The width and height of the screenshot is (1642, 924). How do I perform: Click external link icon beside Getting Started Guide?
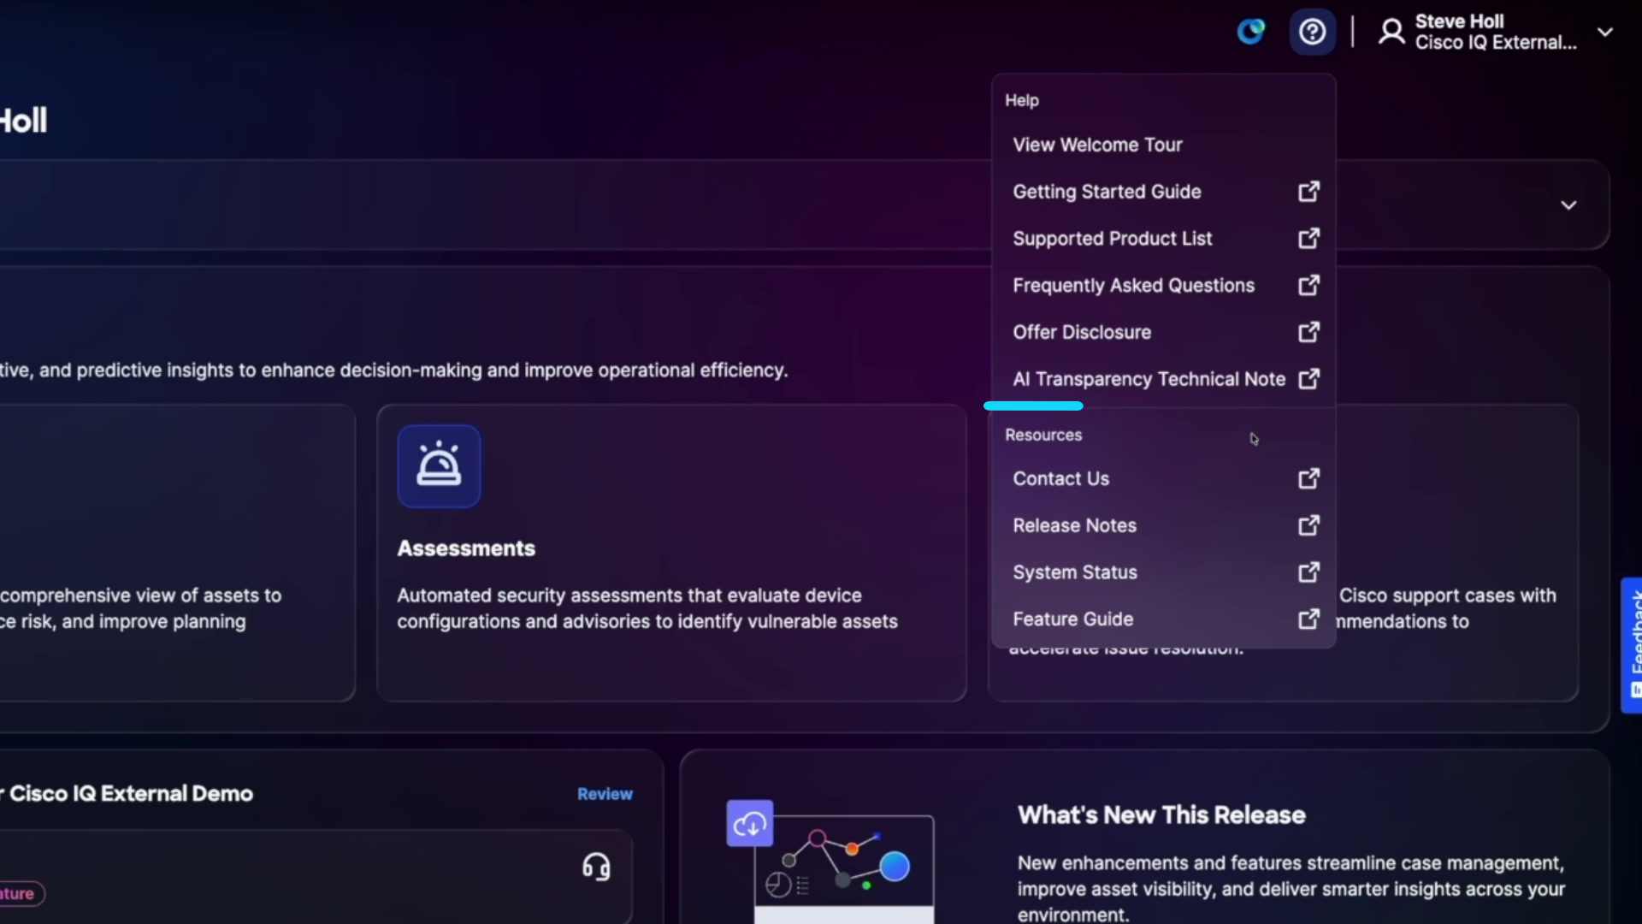pyautogui.click(x=1308, y=192)
